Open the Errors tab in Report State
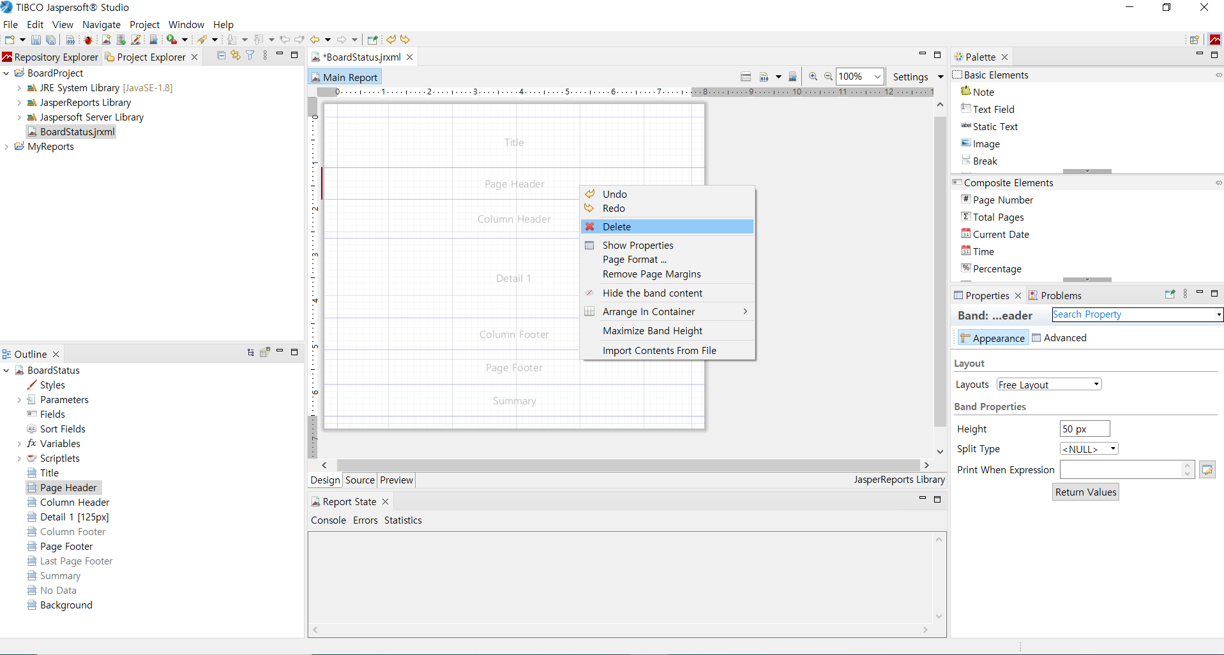Screen dimensions: 1224x655 click(x=365, y=520)
